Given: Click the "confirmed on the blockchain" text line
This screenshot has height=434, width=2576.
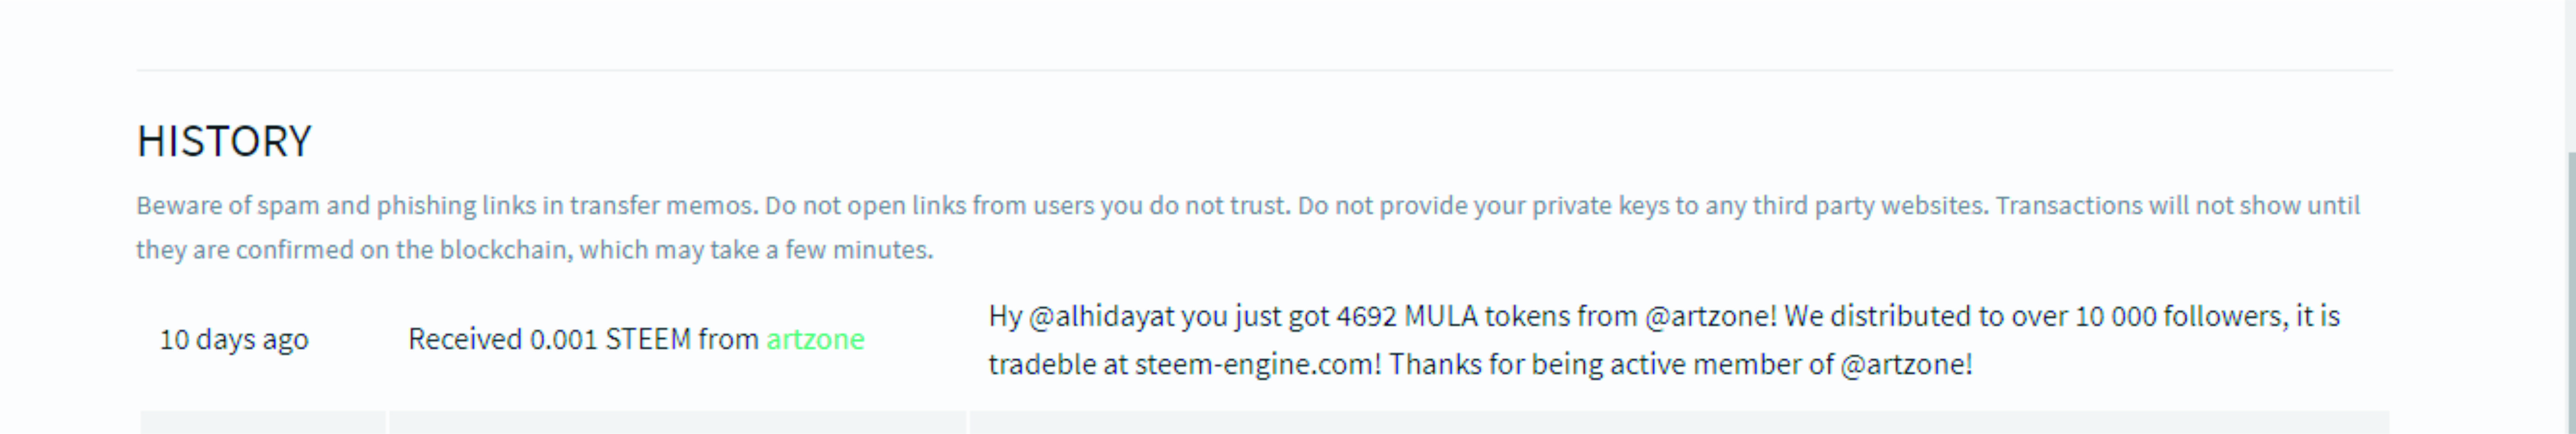Looking at the screenshot, I should coord(404,250).
